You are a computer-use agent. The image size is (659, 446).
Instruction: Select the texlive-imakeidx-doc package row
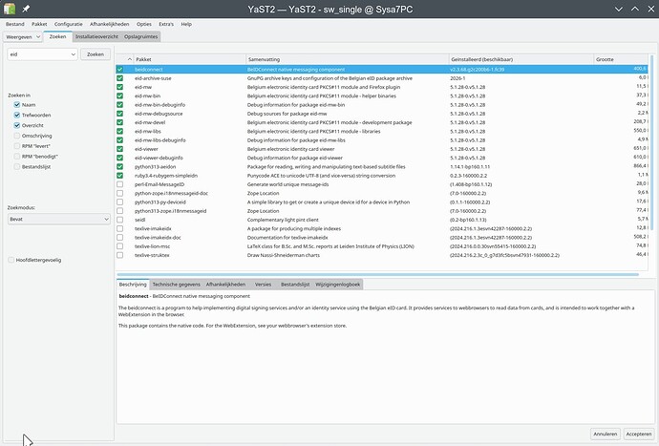tap(382, 237)
